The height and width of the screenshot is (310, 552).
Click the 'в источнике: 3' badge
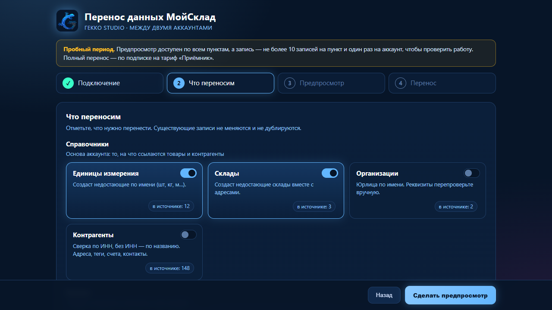314,207
